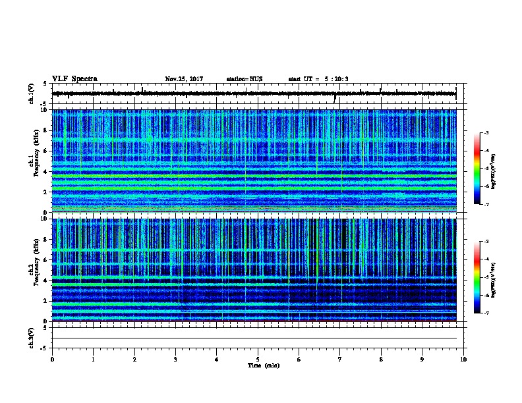Click the "ch.2 Frequency (kHz)" y-axis label
Screen dimensions: 522x403
coord(34,262)
